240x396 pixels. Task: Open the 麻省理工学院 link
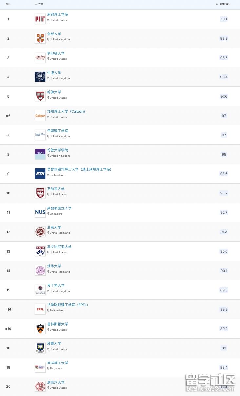(57, 14)
